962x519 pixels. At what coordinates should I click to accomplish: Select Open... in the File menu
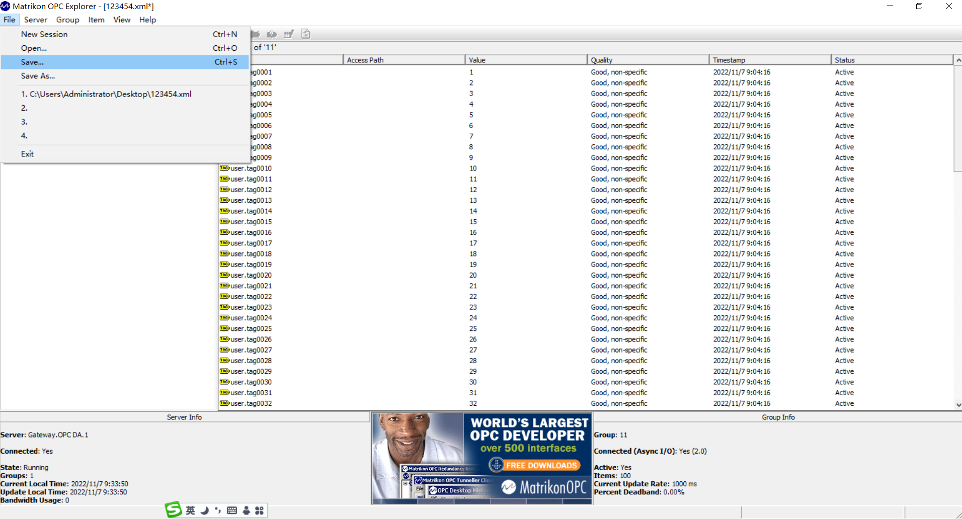(125, 48)
